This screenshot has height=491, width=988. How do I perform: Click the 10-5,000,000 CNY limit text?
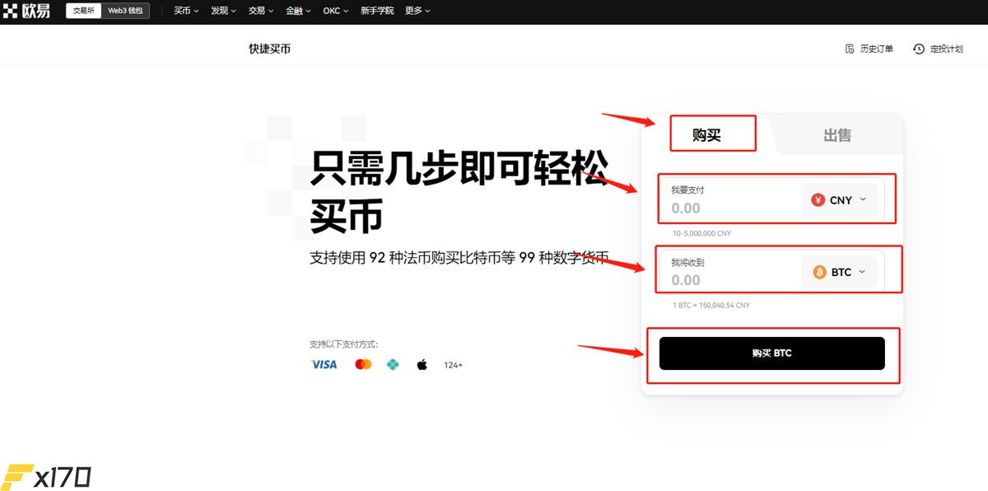(701, 233)
